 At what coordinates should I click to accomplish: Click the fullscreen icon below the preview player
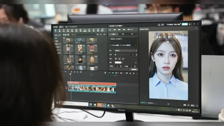click(x=197, y=106)
